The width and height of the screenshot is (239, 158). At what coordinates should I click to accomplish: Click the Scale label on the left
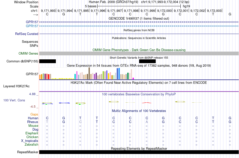(x=34, y=6)
